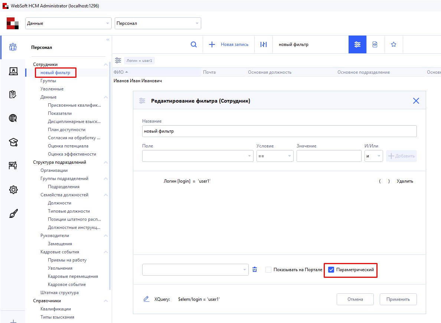Screen dimensions: 441x323
Task: Open Организации in the navigation tree
Action: [x=54, y=170]
